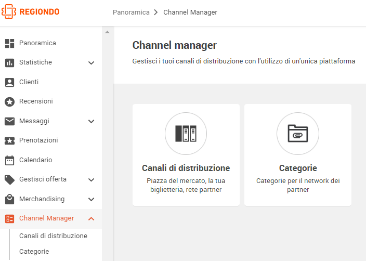Click the Prenotazioni ticket icon
This screenshot has height=261, width=366.
9,141
